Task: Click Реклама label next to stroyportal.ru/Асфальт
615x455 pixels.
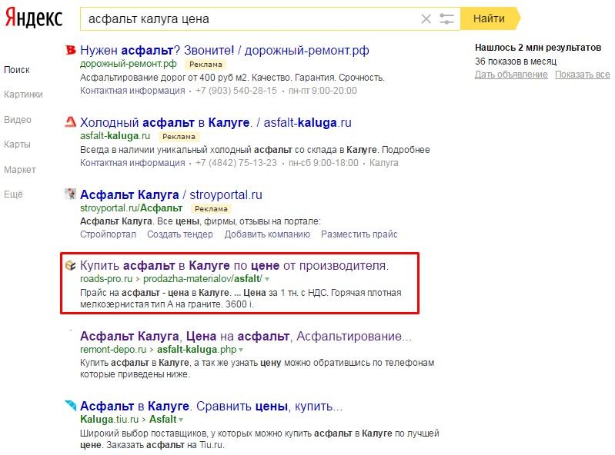Action: pos(211,209)
